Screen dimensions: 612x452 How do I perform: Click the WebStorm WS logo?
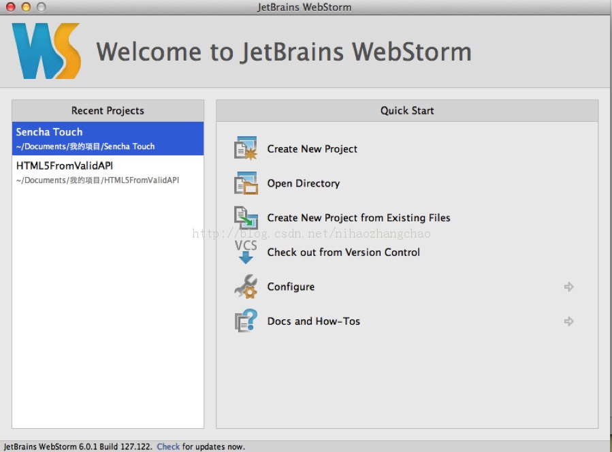[46, 51]
